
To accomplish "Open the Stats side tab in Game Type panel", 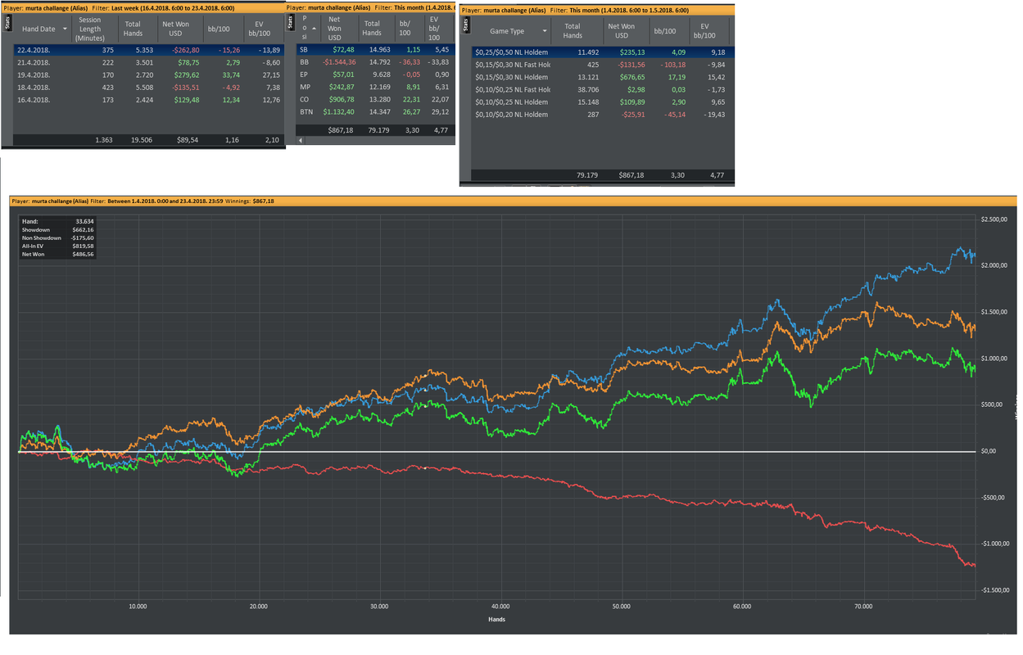I will click(x=466, y=25).
